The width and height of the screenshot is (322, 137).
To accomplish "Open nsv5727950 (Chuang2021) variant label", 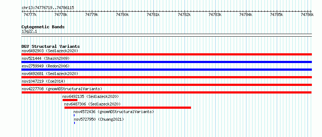I will click(x=99, y=119).
